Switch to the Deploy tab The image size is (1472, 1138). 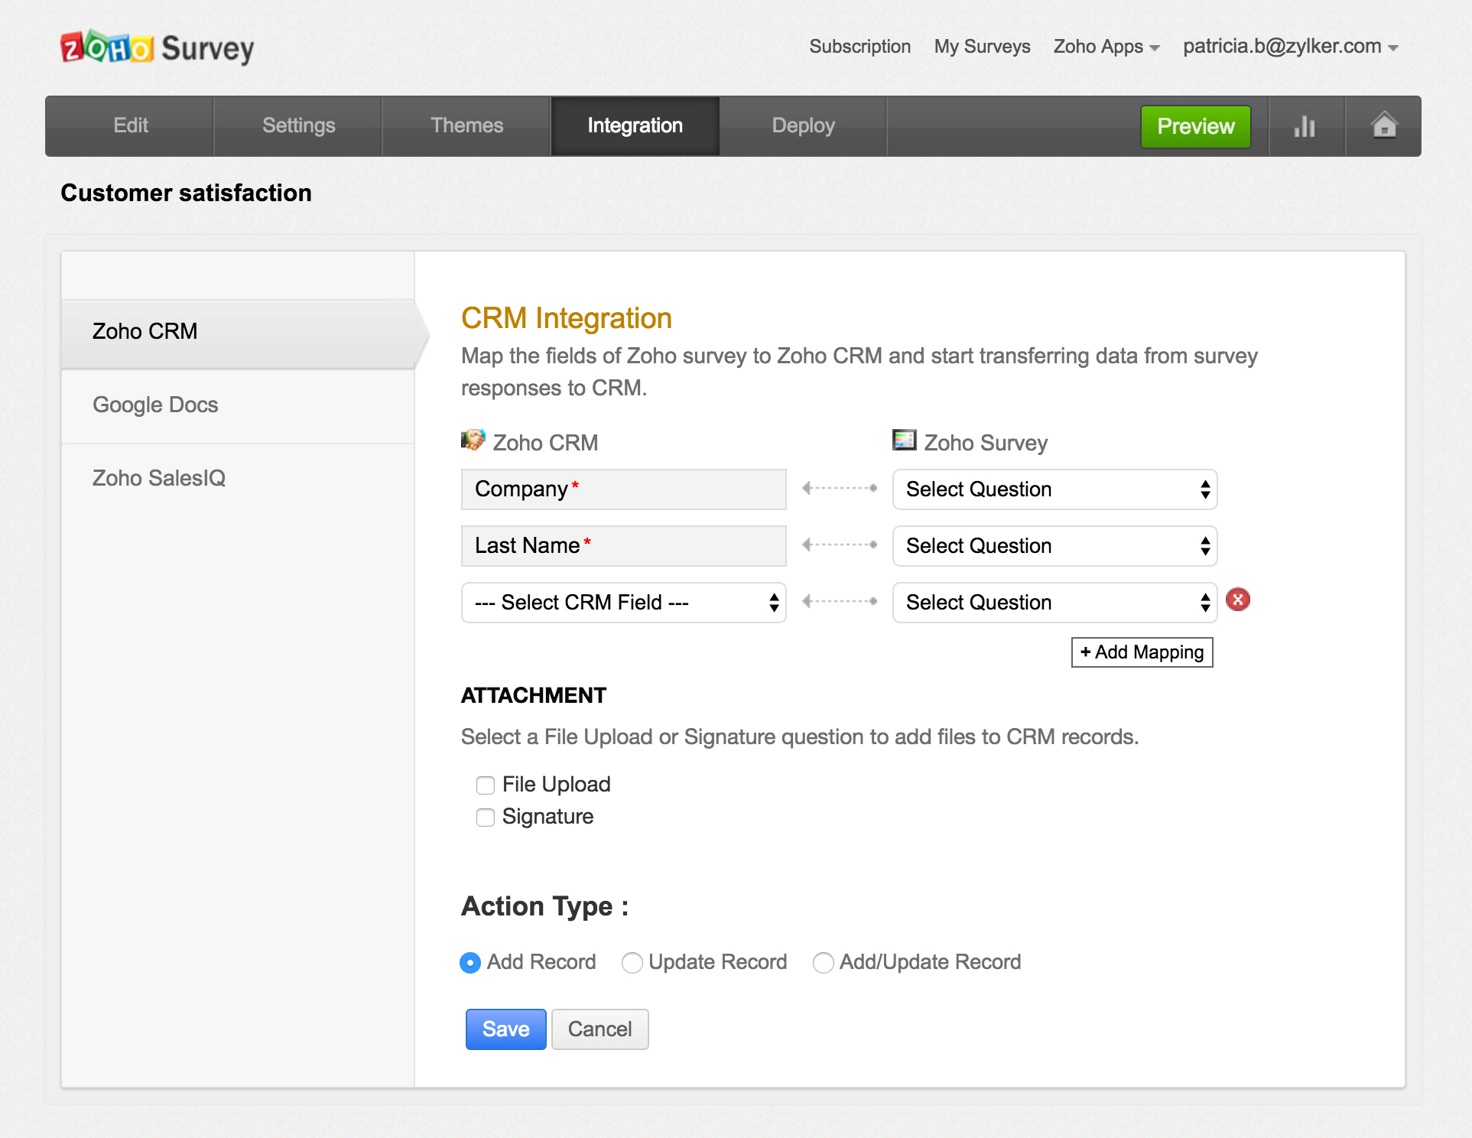click(803, 126)
